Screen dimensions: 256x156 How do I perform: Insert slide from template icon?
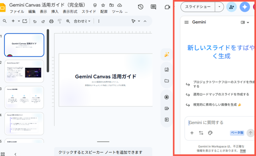(x=25, y=21)
